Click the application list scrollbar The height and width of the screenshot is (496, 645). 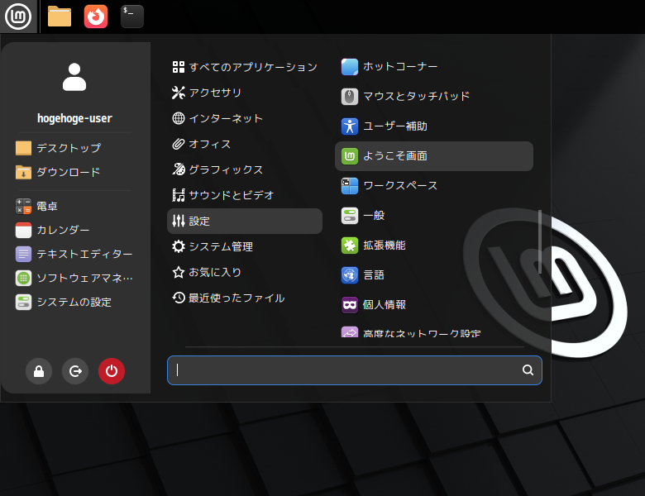[540, 242]
